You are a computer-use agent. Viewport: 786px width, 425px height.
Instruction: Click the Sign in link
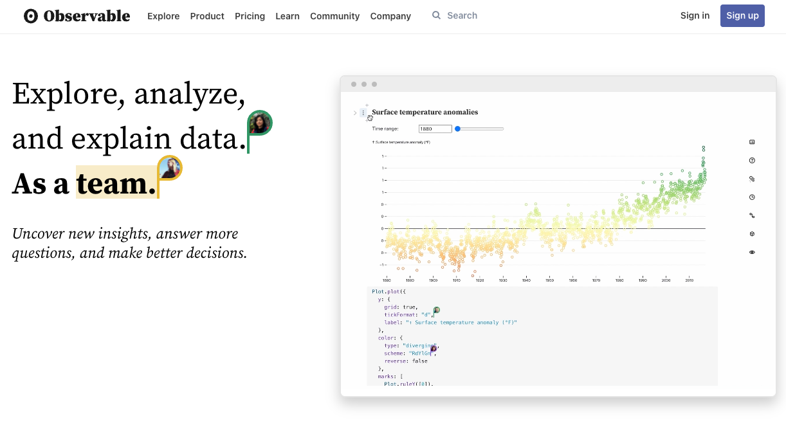[695, 15]
